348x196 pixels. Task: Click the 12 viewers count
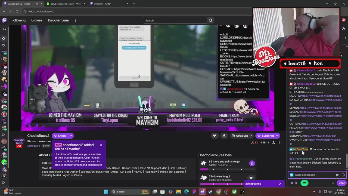pos(254,143)
